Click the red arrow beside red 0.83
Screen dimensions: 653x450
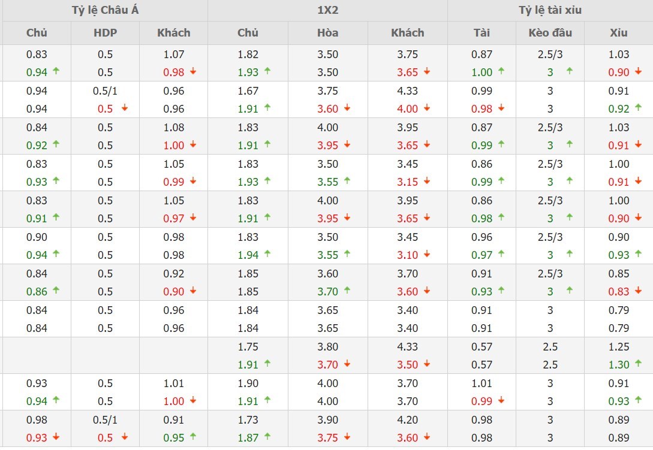(639, 291)
